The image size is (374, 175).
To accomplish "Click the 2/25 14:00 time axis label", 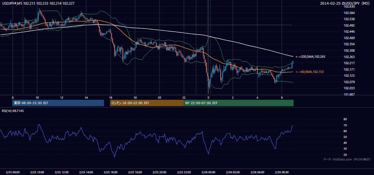I will (x=86, y=172).
